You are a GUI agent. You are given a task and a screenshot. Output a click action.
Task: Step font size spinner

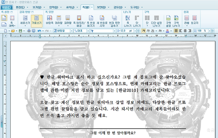[138, 31]
